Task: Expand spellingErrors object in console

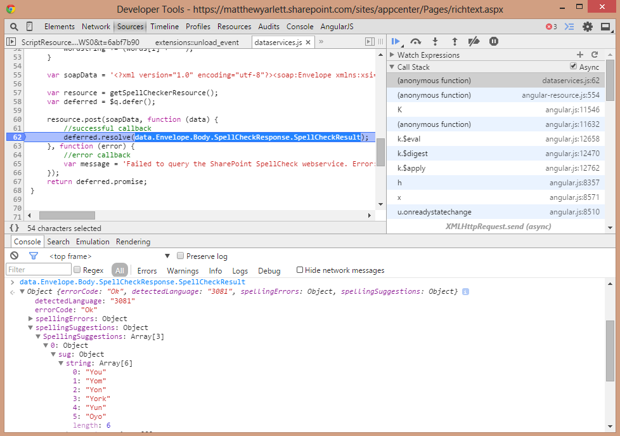Action: point(30,319)
